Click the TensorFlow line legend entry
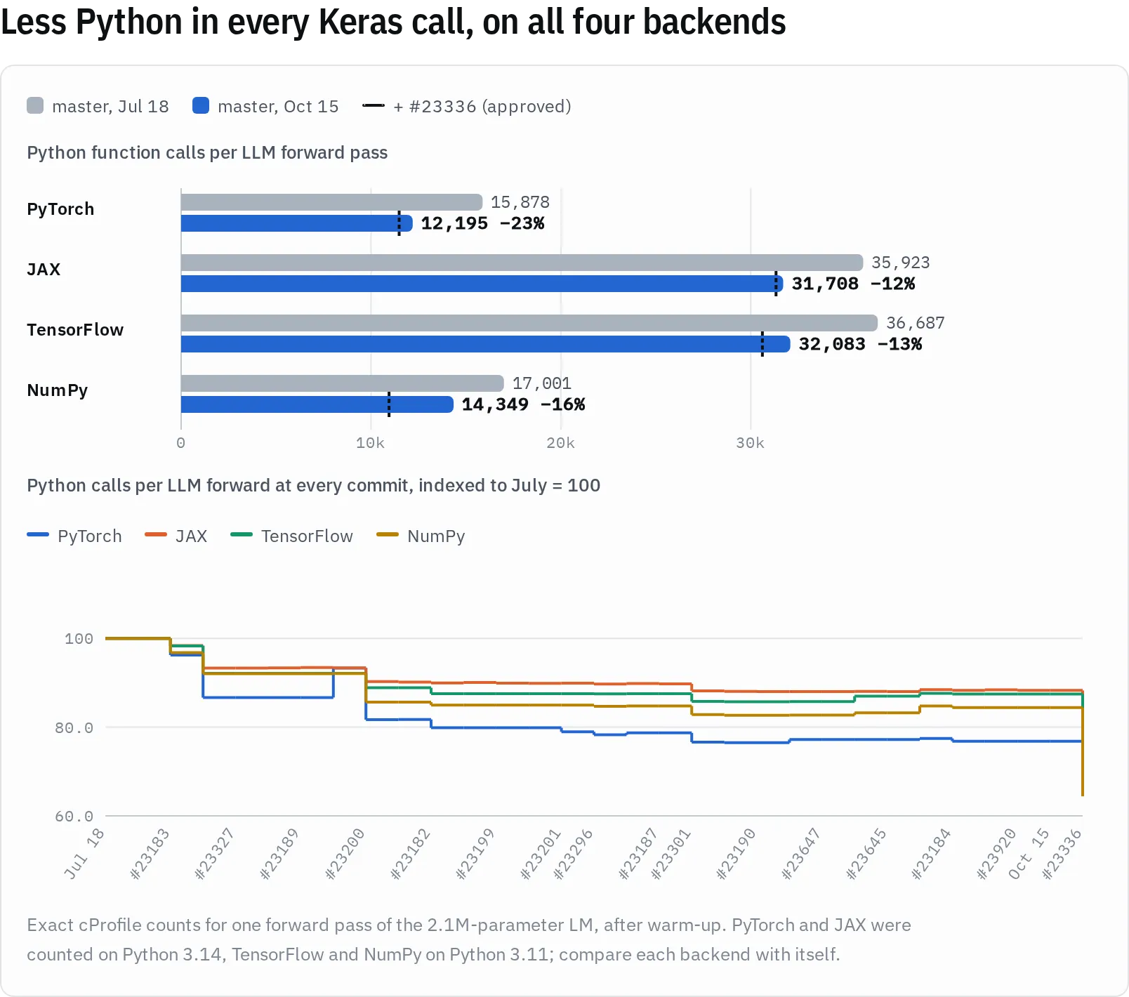The image size is (1129, 997). (292, 536)
